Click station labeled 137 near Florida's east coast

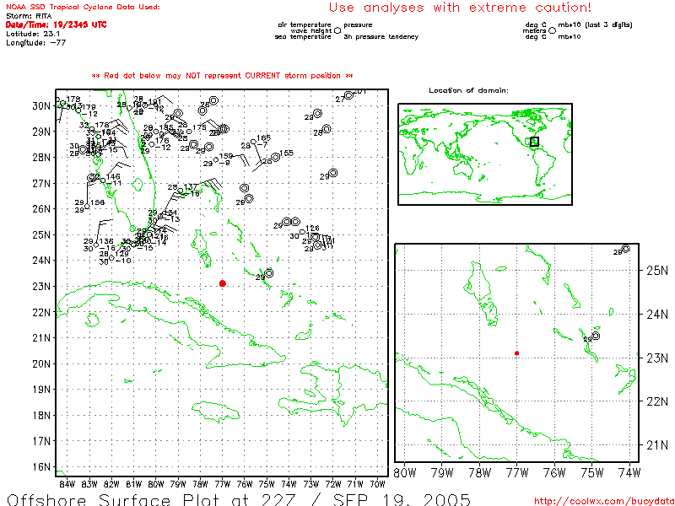tap(181, 190)
